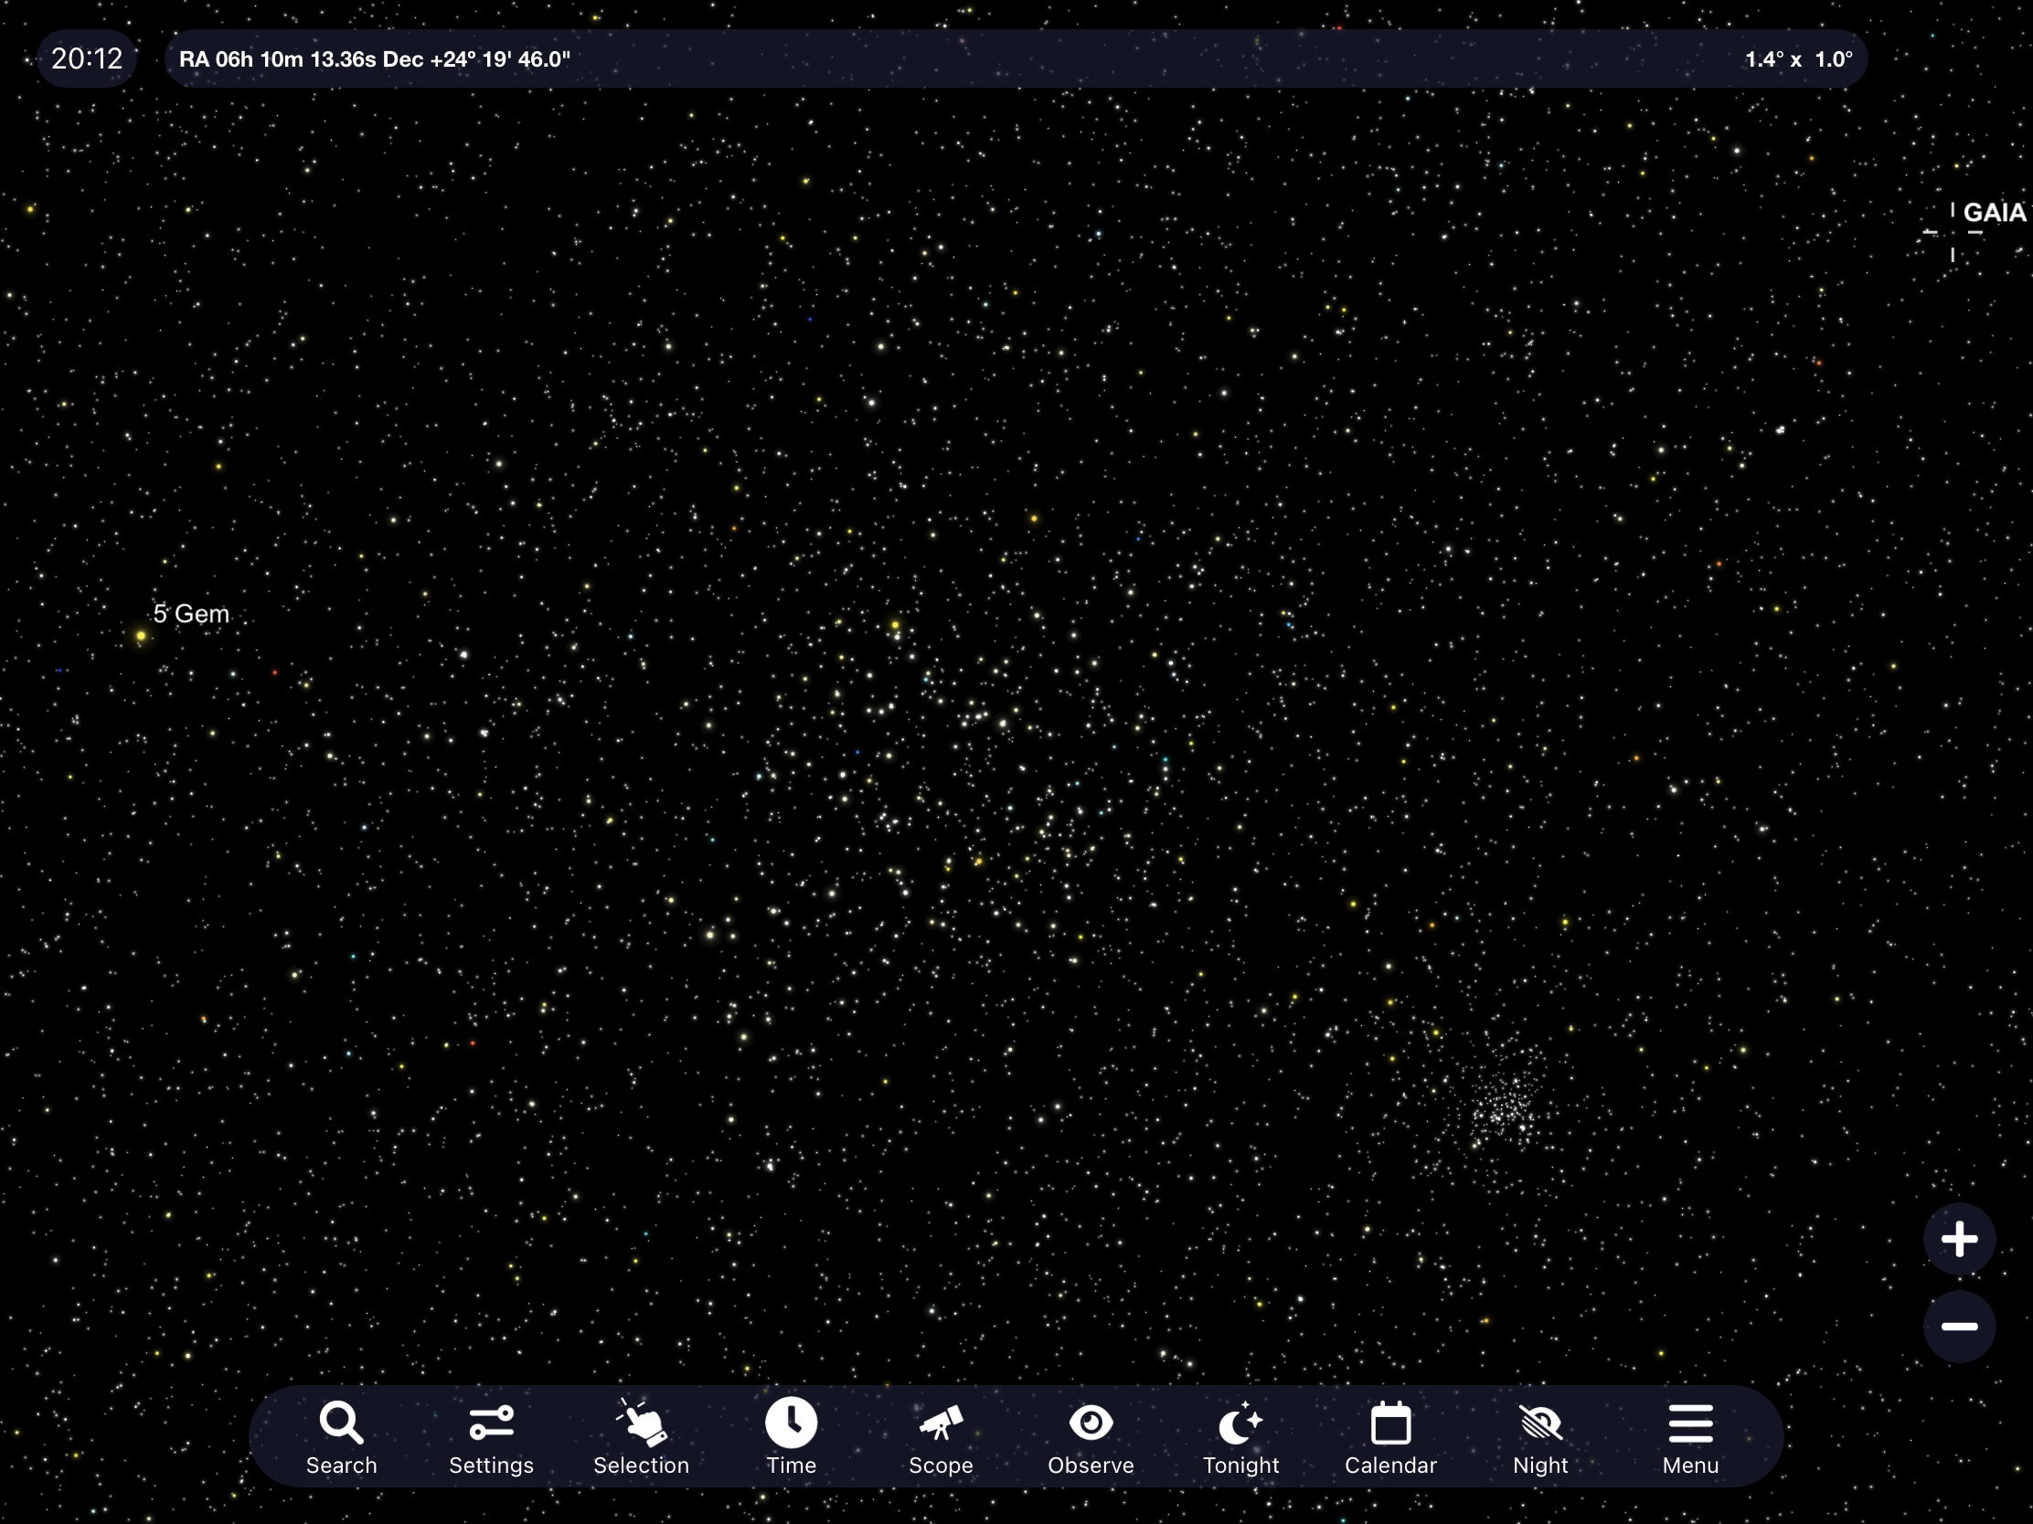The image size is (2033, 1524).
Task: Select the 5 Gem star label
Action: (191, 613)
